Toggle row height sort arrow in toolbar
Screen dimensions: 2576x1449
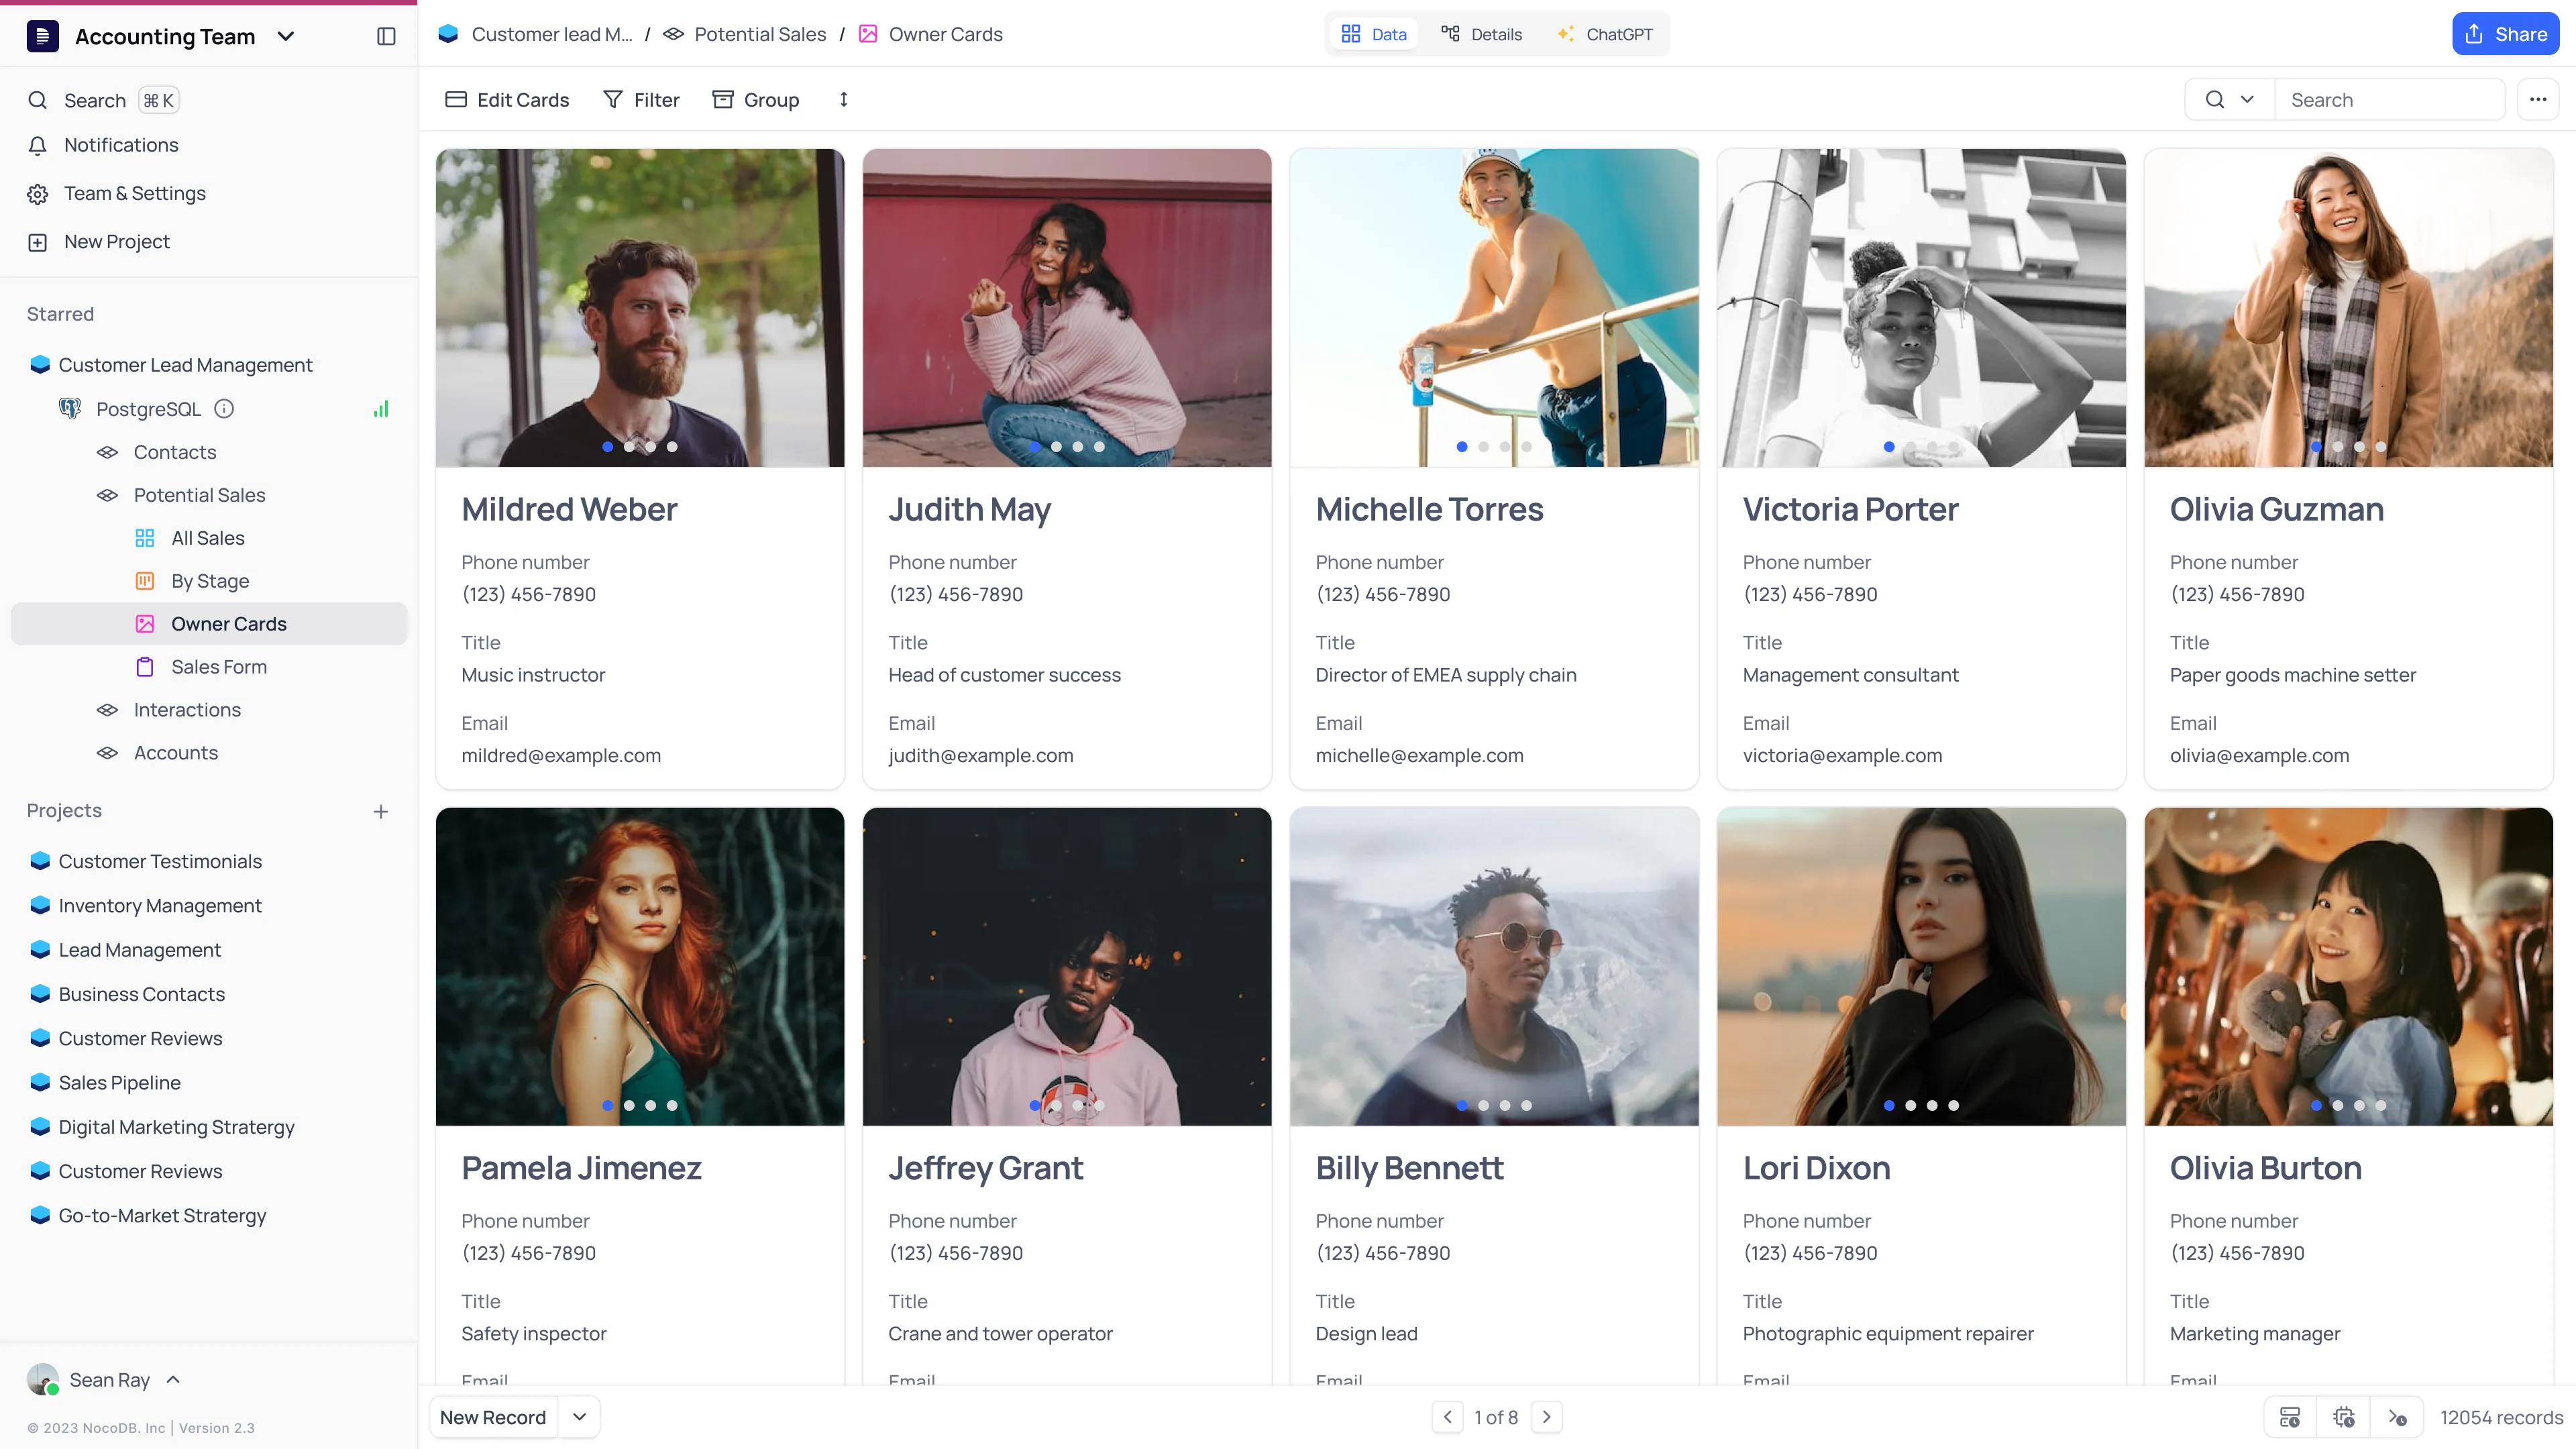[x=843, y=99]
